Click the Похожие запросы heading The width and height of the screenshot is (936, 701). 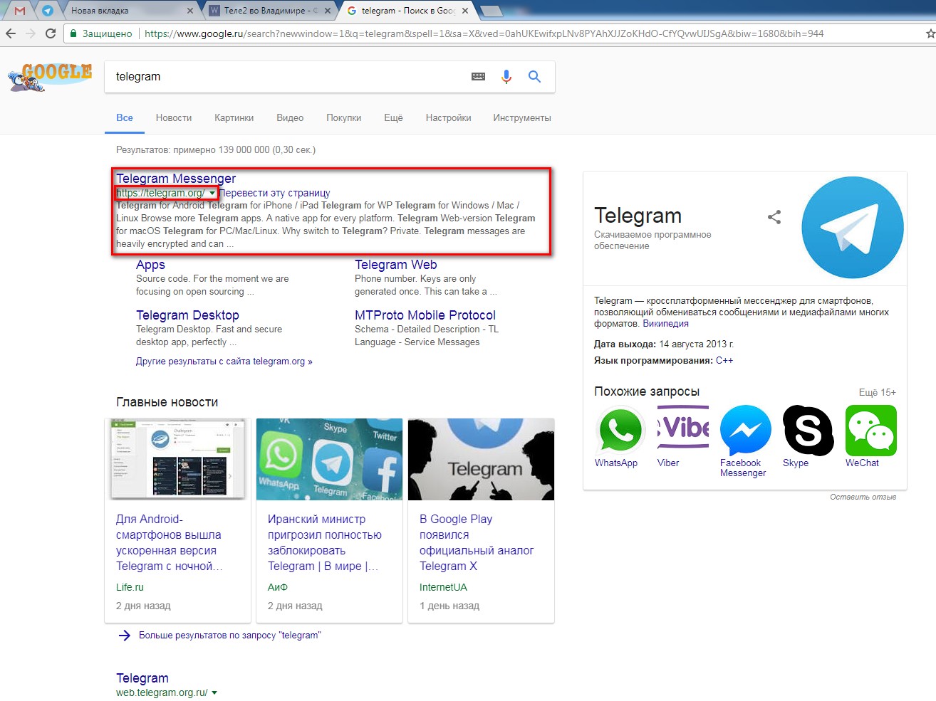pos(647,391)
